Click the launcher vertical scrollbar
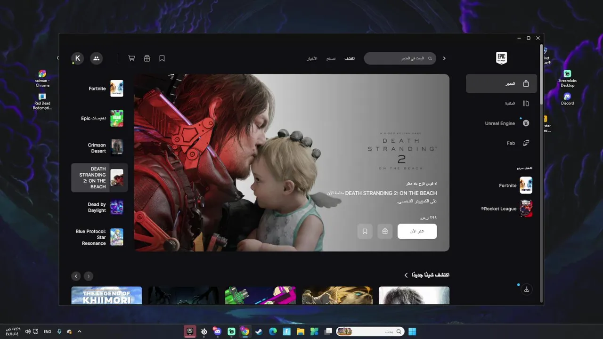Screen dimensions: 603x339 [x=541, y=74]
